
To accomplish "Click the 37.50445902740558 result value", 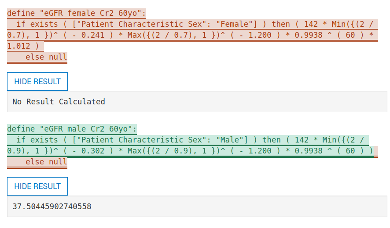I will [52, 207].
